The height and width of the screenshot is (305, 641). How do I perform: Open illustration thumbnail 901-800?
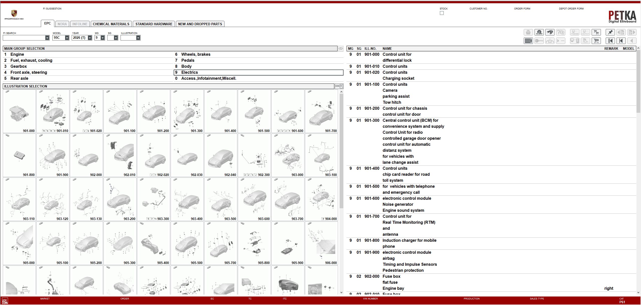click(19, 155)
